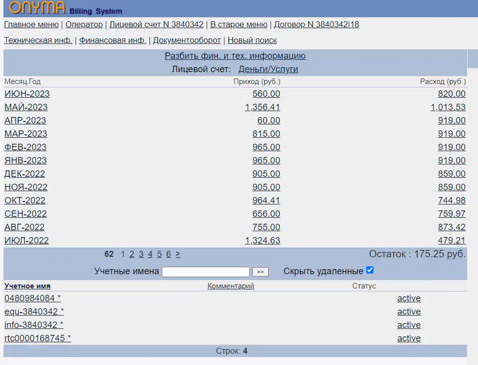The image size is (478, 365).
Task: Go to page 4 of months
Action: [150, 254]
